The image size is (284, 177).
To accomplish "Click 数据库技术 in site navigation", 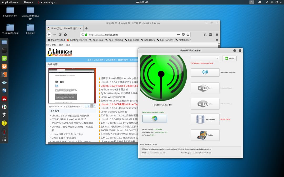I will pyautogui.click(x=123, y=60).
